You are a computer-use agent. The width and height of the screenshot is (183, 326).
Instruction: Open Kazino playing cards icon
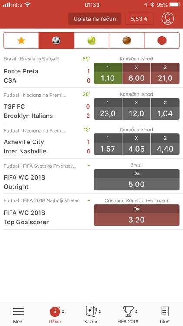[x=91, y=312]
